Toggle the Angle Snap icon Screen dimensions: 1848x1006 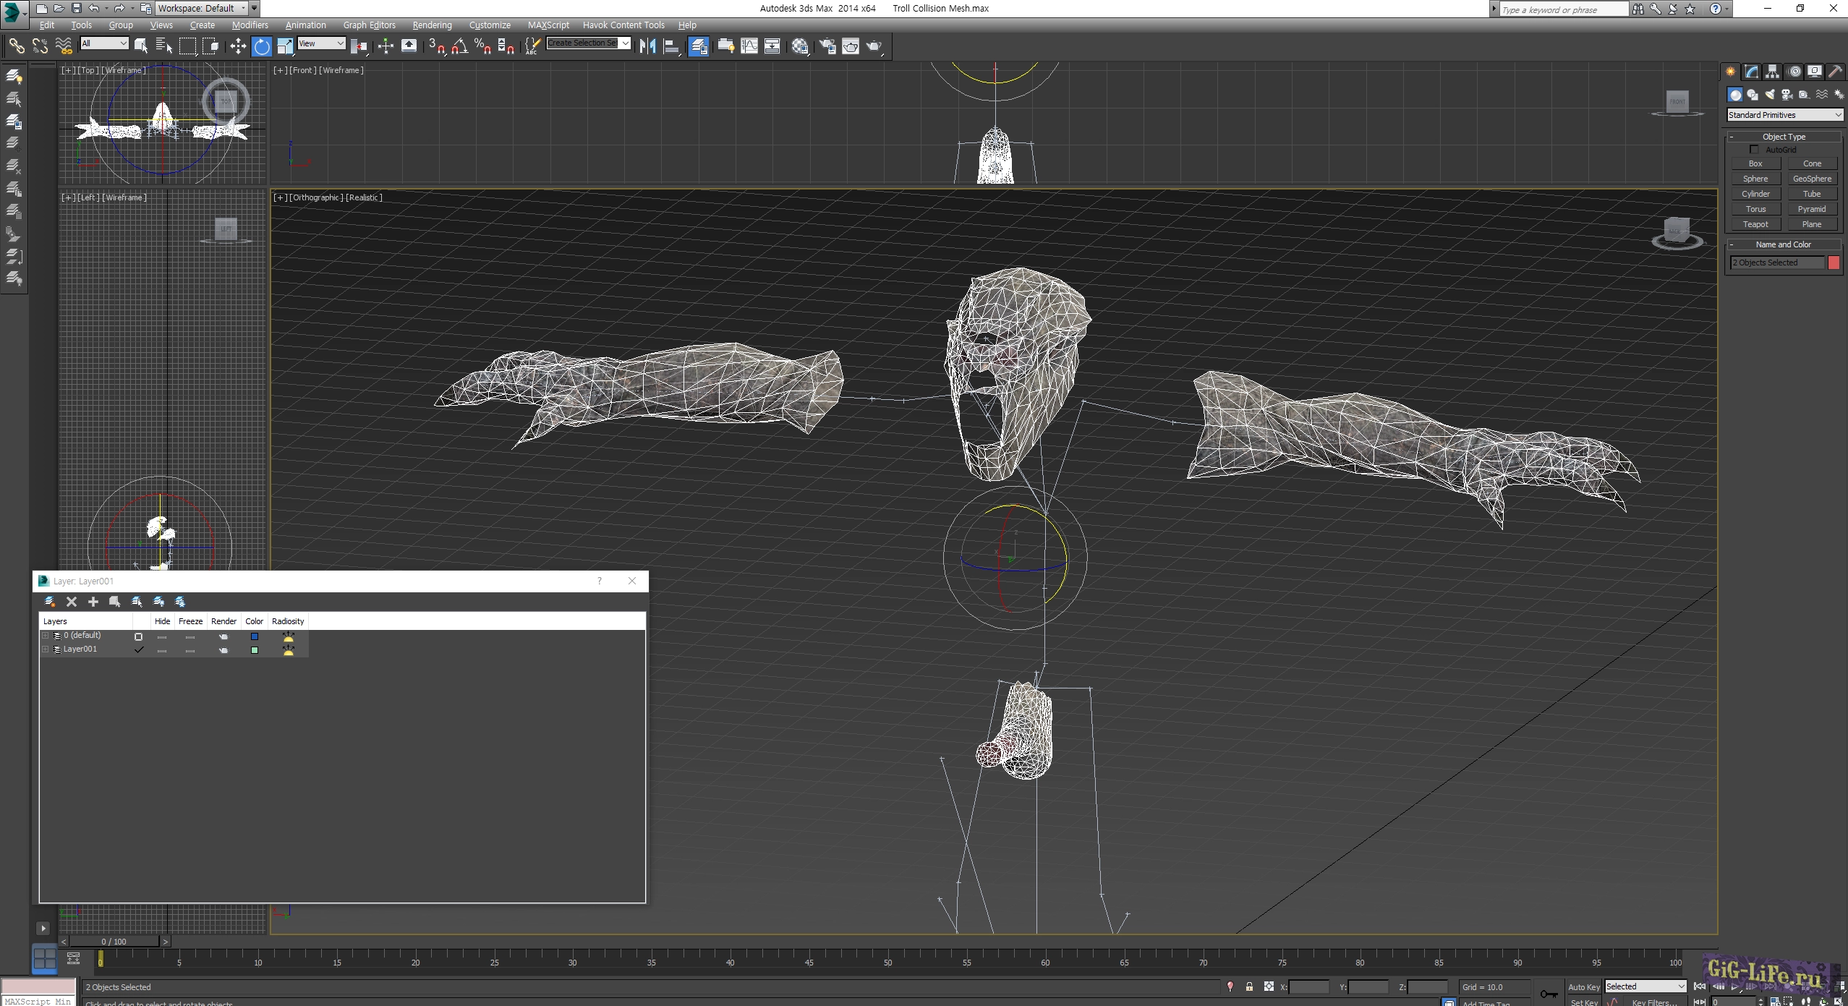pyautogui.click(x=459, y=47)
